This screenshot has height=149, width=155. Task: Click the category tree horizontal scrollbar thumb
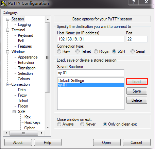pyautogui.click(x=24, y=133)
